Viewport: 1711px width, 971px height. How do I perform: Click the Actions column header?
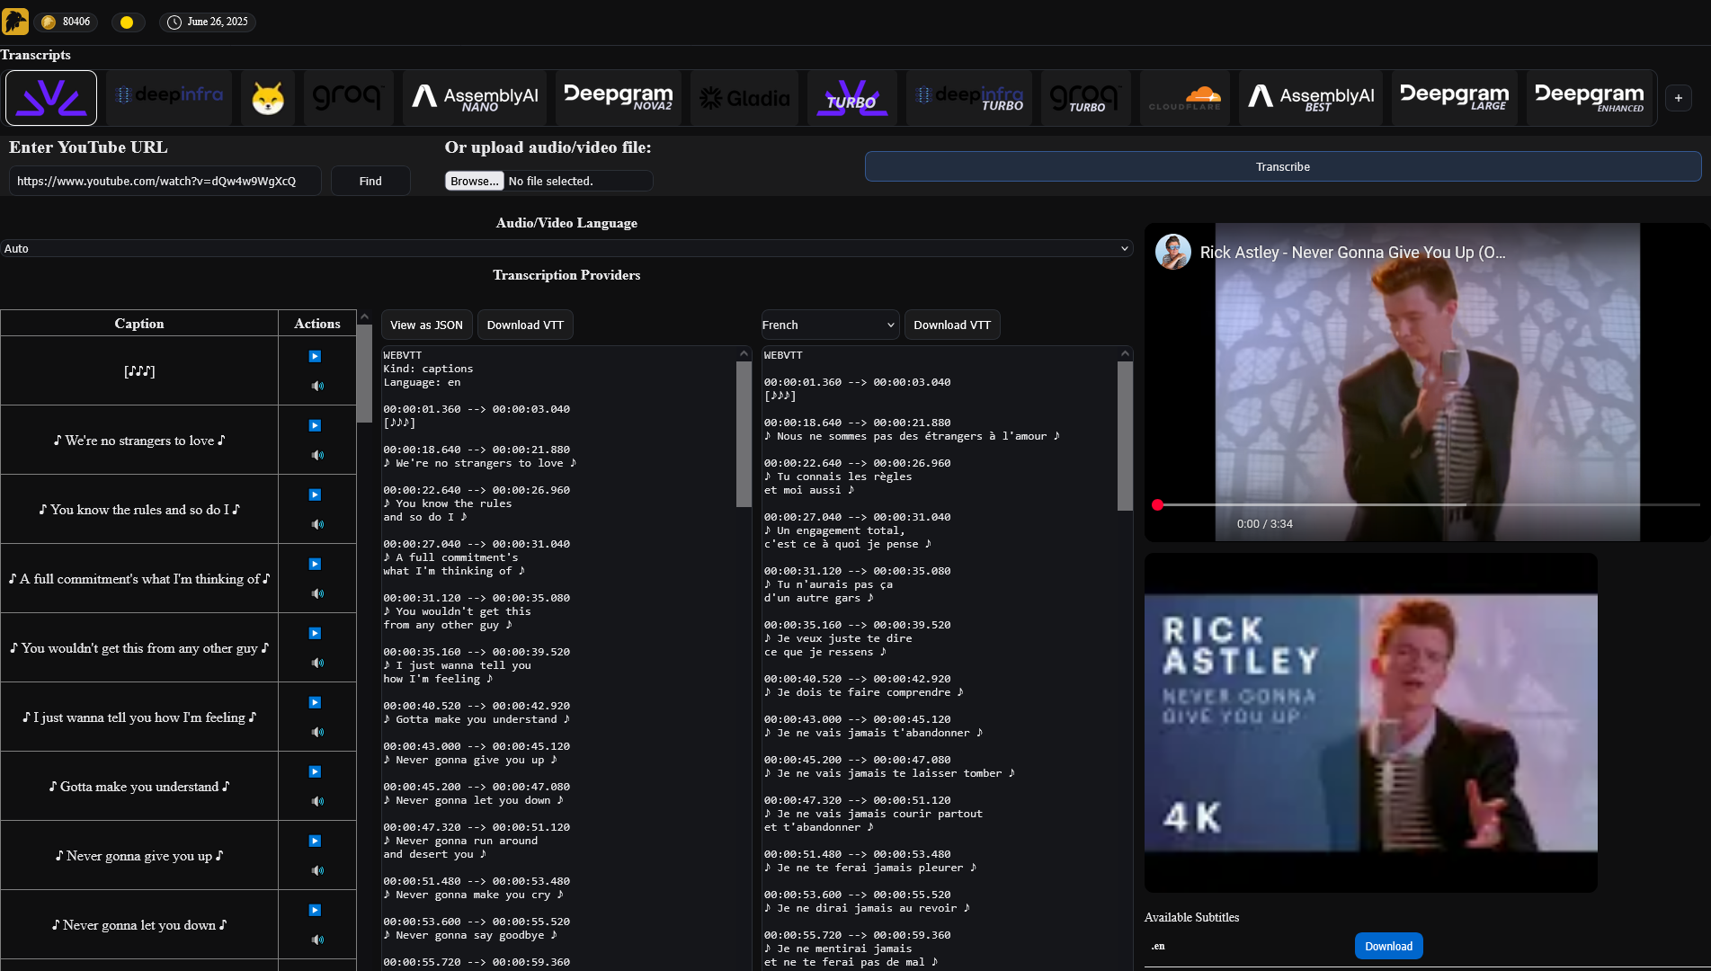[x=317, y=324]
